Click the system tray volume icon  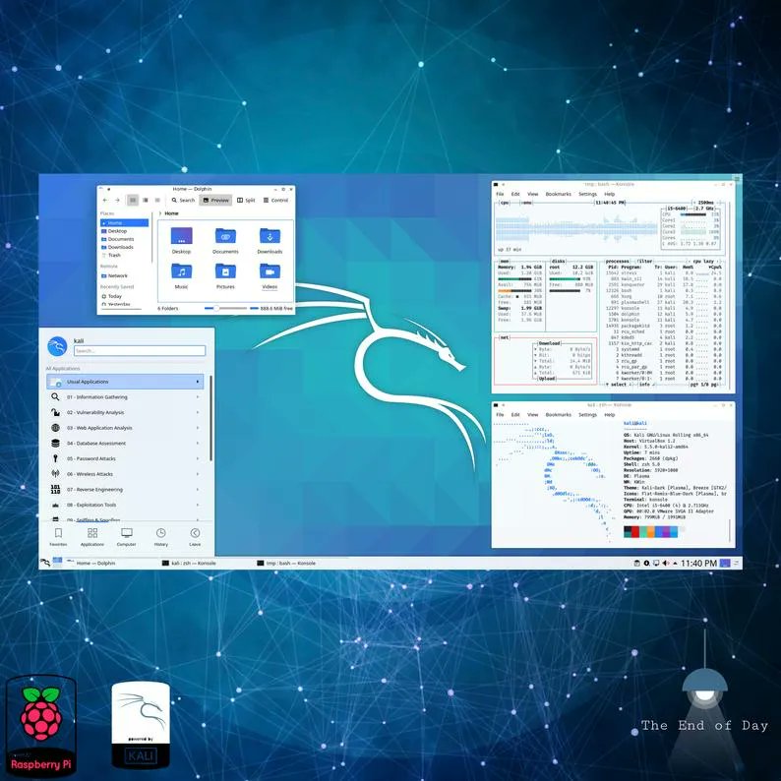666,563
